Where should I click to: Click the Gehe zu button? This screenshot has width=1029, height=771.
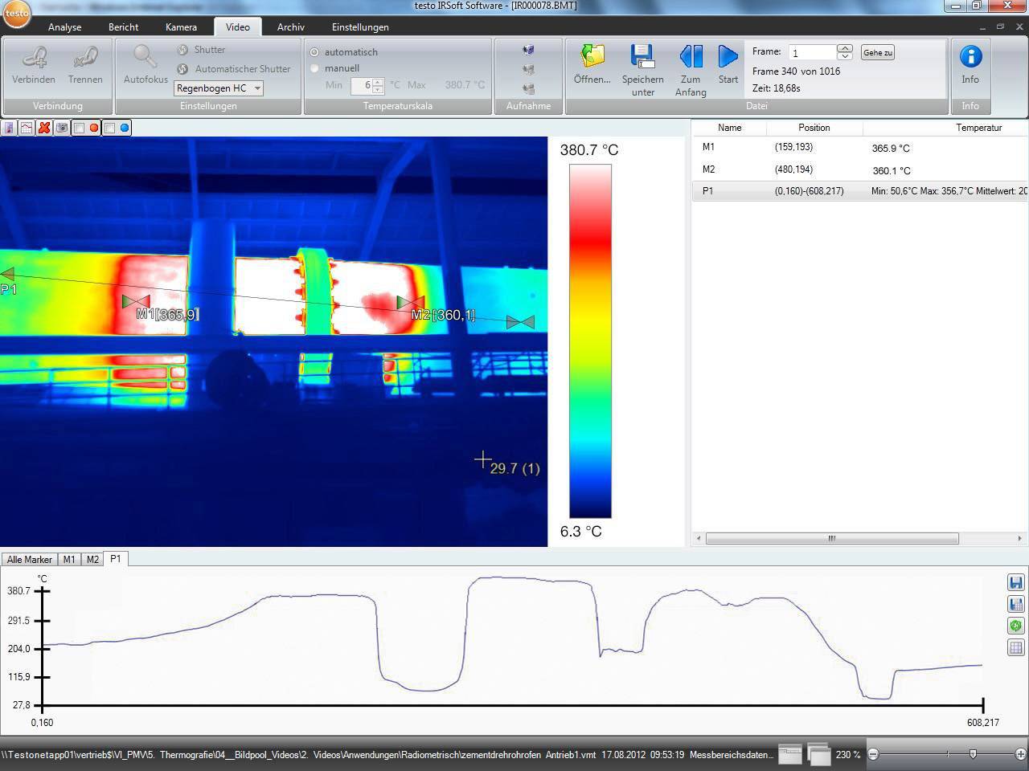tap(876, 52)
